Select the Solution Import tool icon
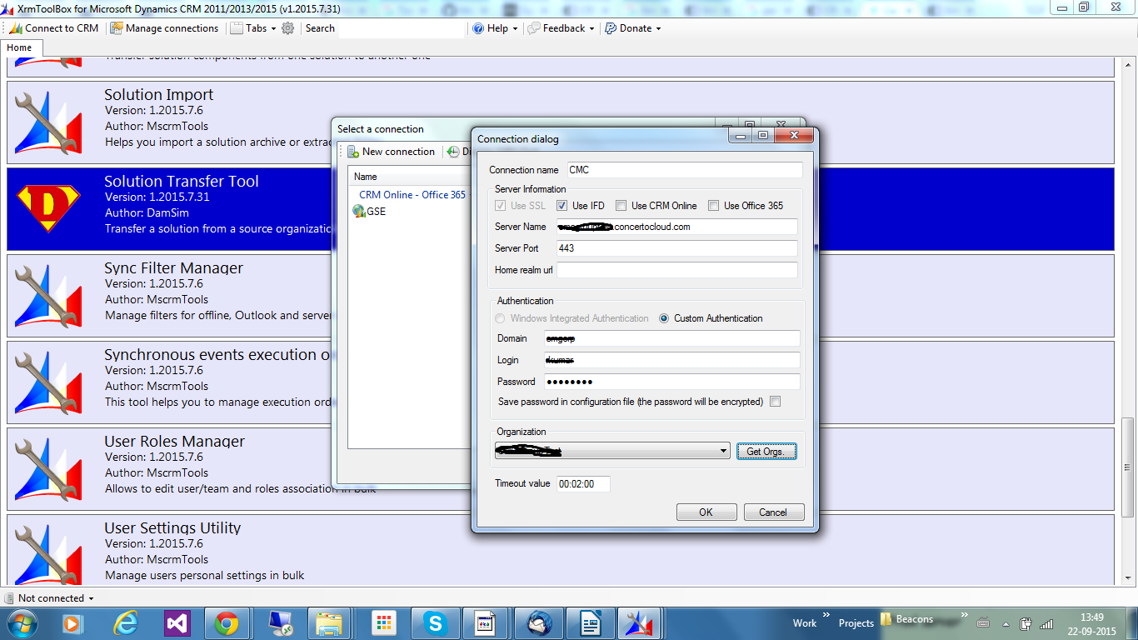The width and height of the screenshot is (1138, 640). tap(47, 122)
